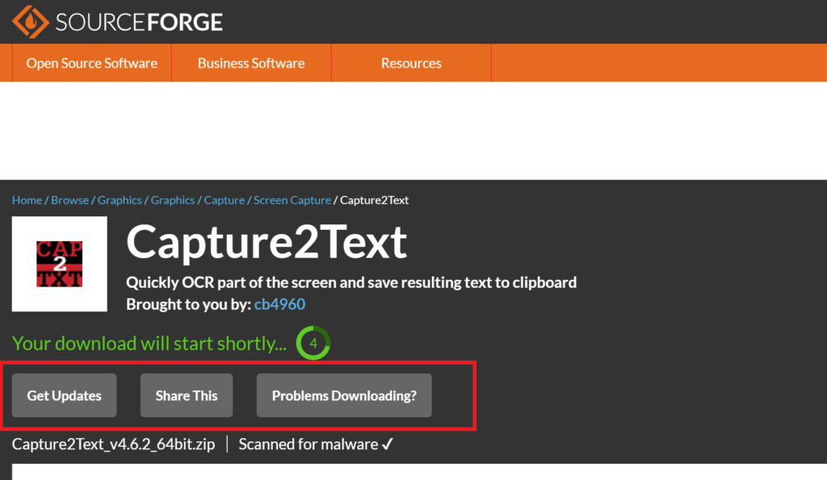The height and width of the screenshot is (480, 827).
Task: Go to Home breadcrumb link
Action: [27, 200]
